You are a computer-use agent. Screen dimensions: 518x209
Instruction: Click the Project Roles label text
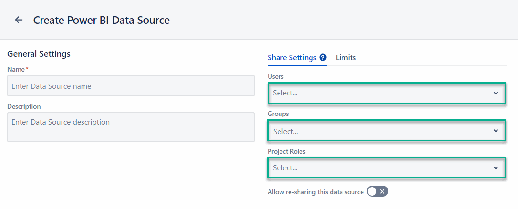click(x=286, y=151)
